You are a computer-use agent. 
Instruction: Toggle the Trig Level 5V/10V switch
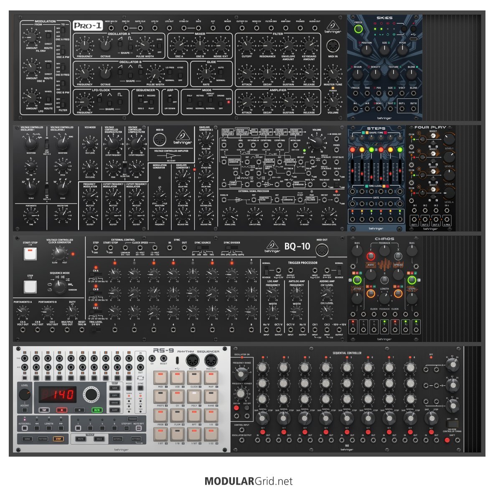click(96, 329)
